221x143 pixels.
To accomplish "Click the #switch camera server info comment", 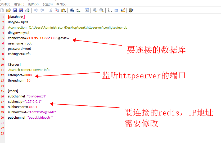I will point(29,70).
